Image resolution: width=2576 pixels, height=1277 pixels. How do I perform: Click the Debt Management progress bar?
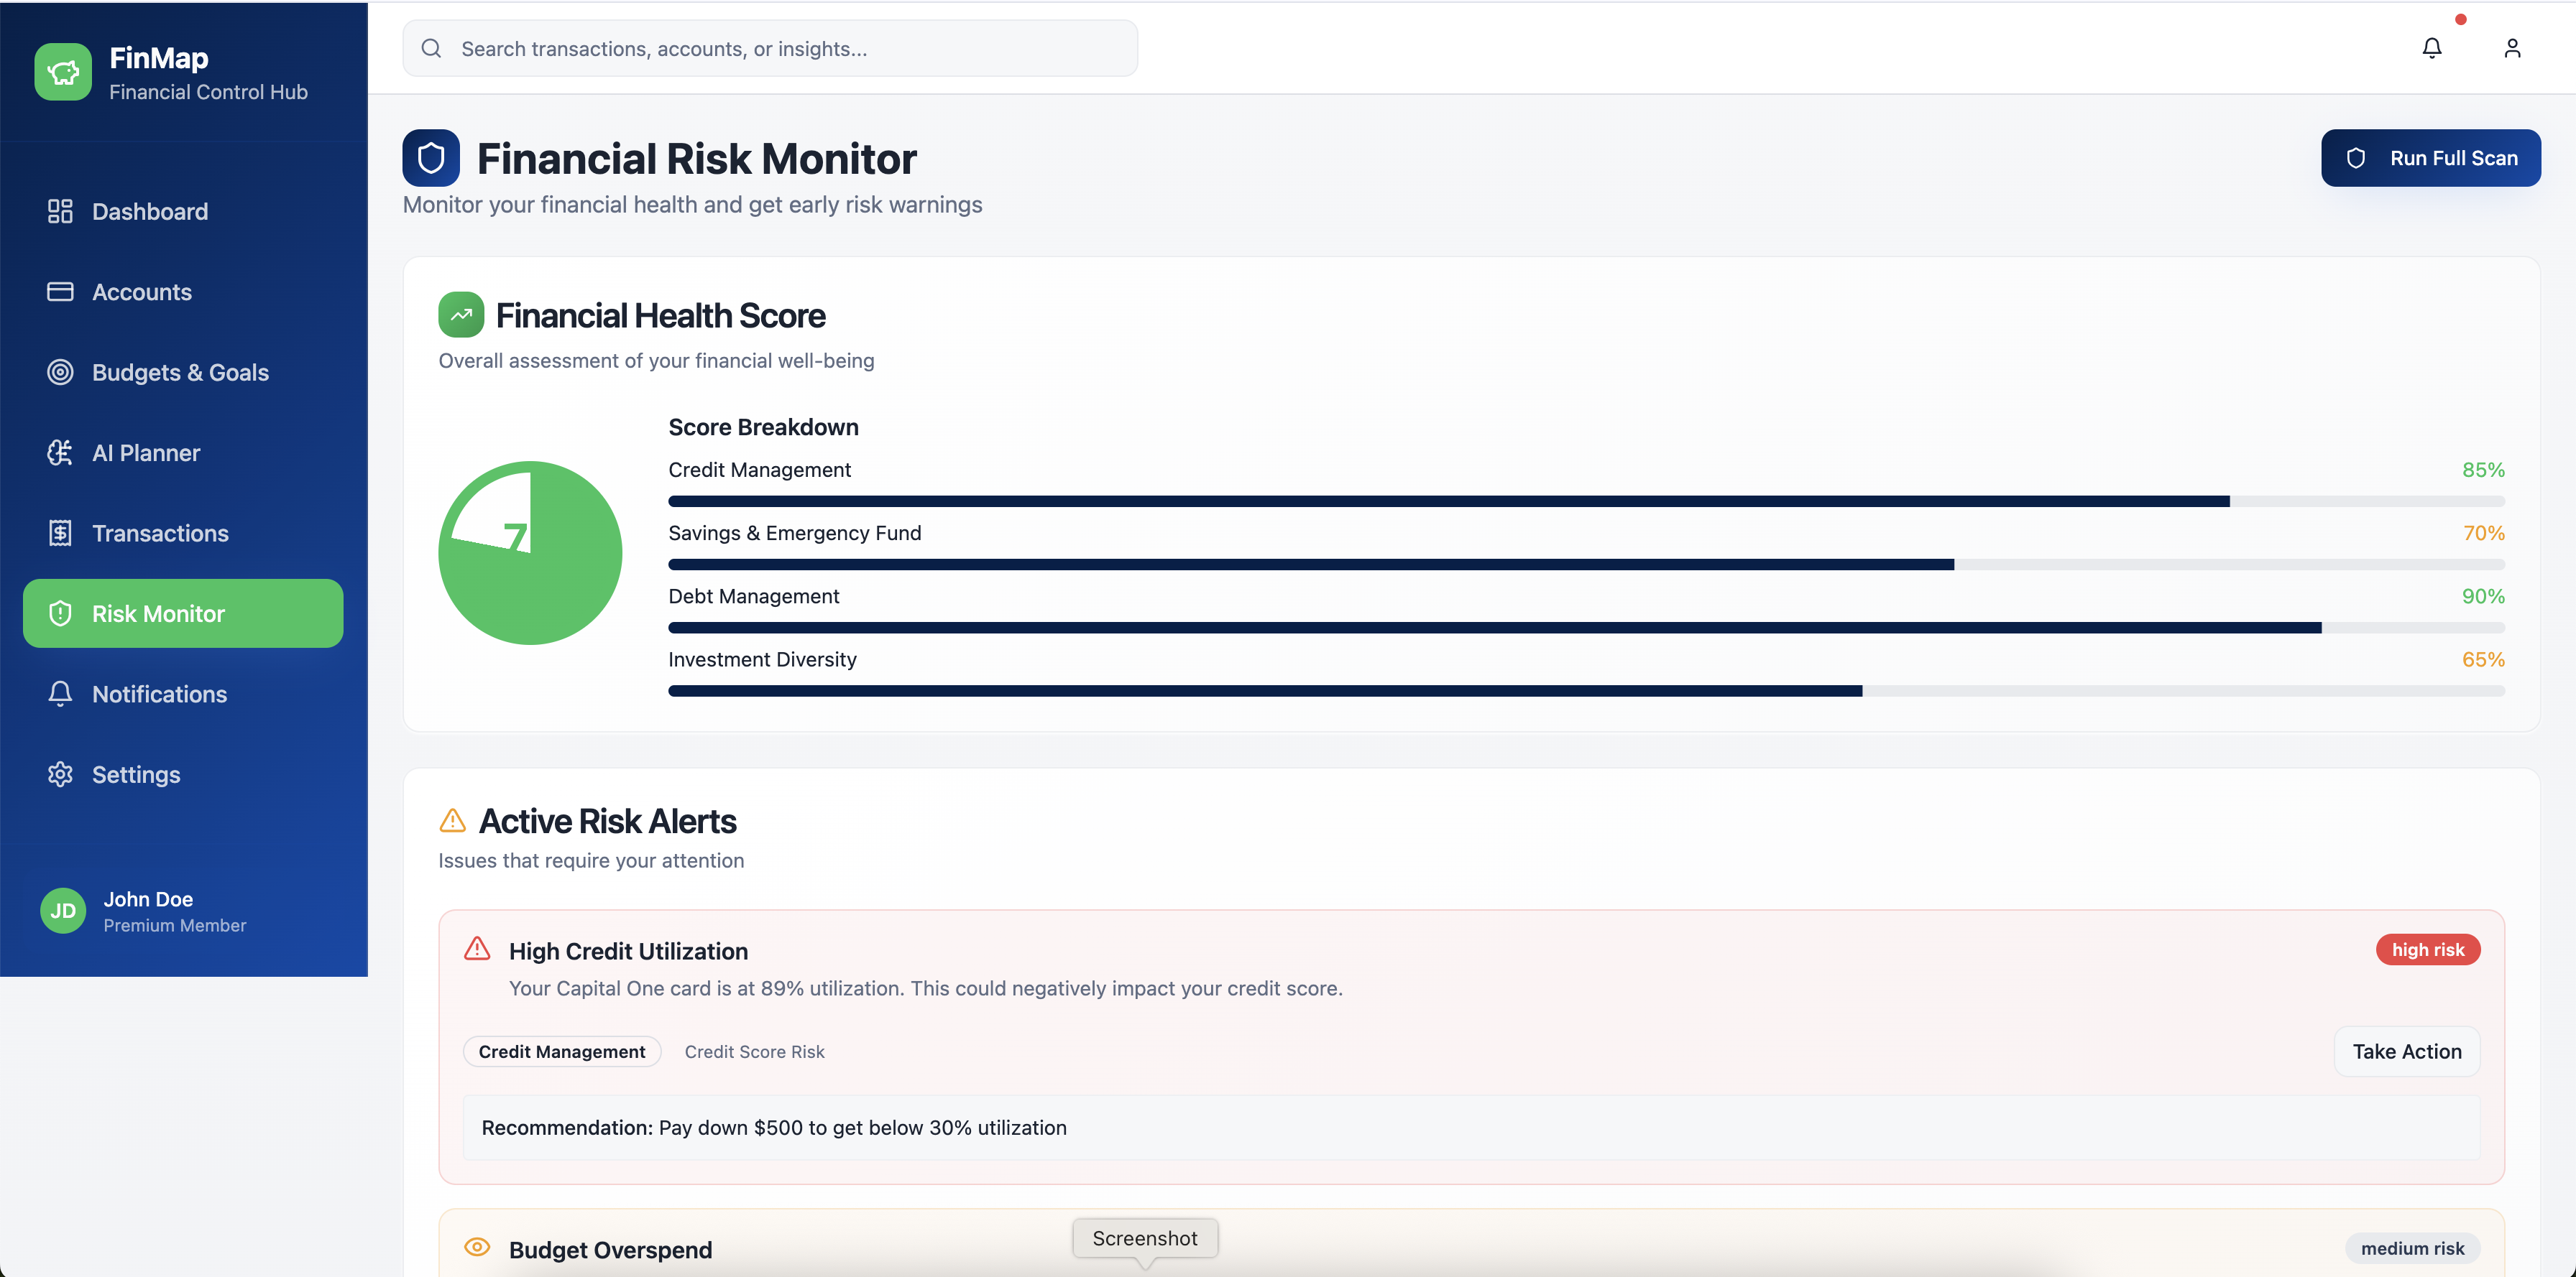click(x=1586, y=628)
